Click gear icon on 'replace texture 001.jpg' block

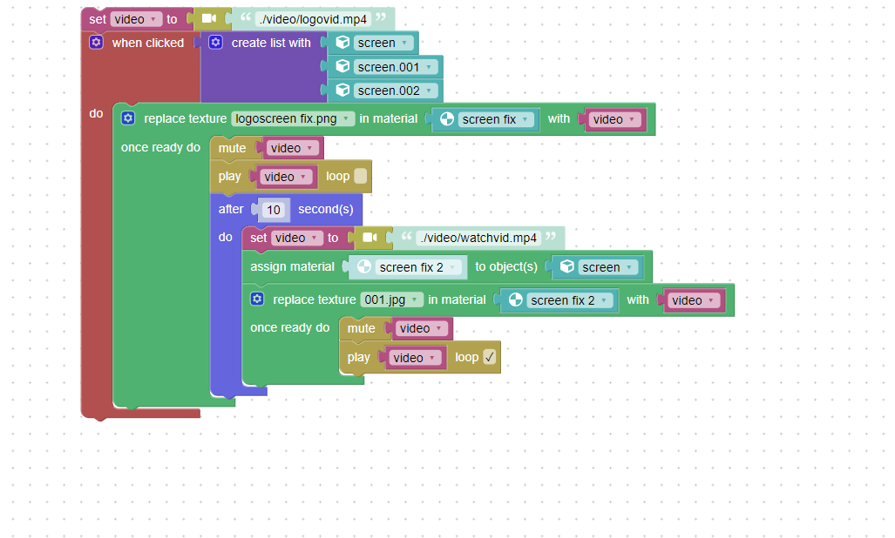point(257,299)
